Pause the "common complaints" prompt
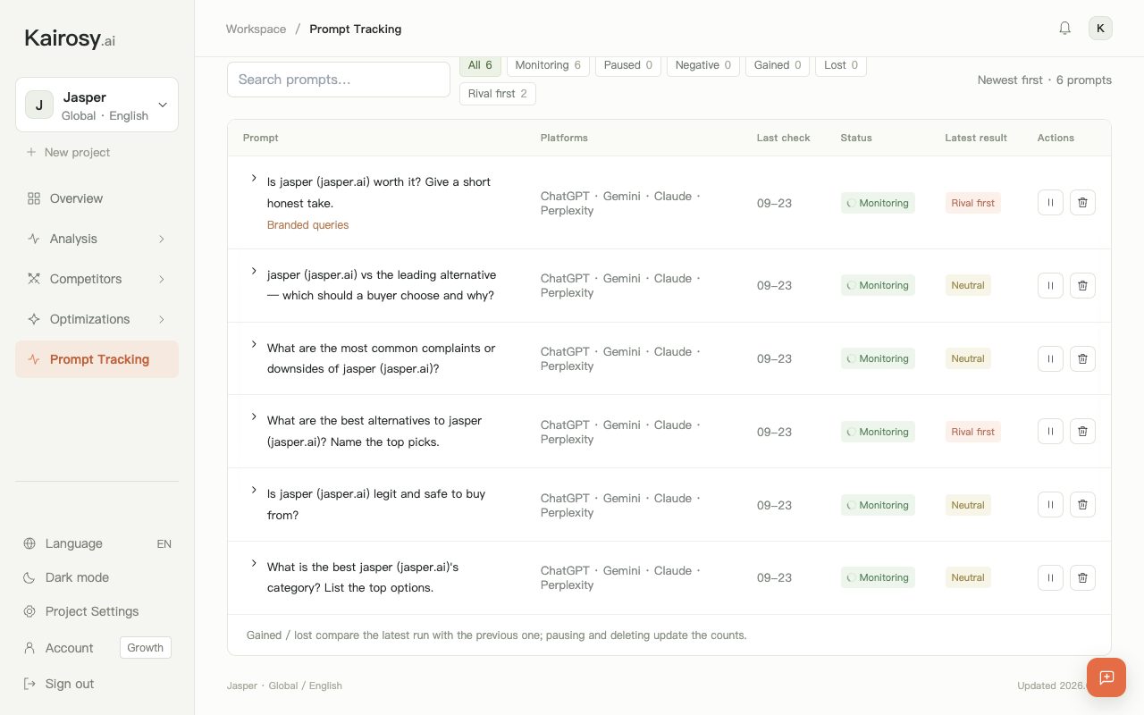 [x=1050, y=358]
